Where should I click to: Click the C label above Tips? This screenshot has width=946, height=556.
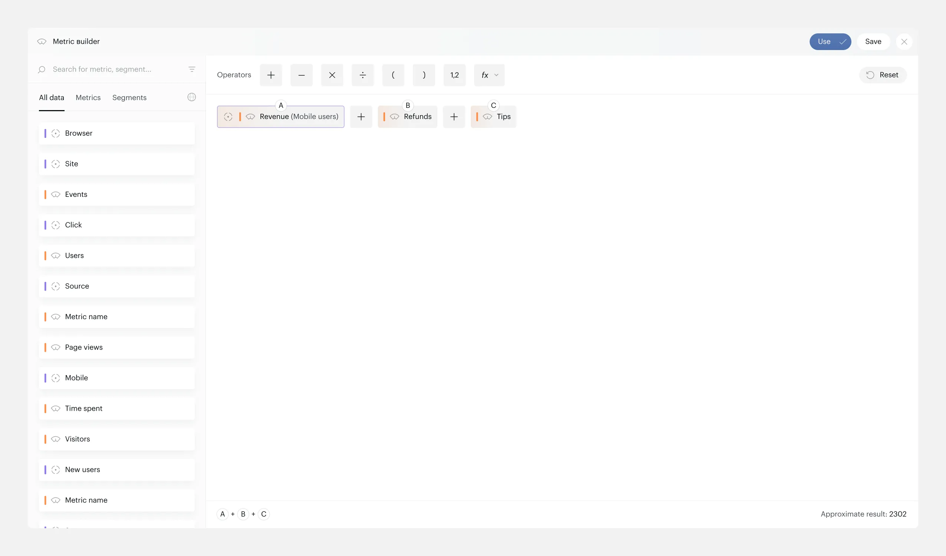[x=494, y=105]
